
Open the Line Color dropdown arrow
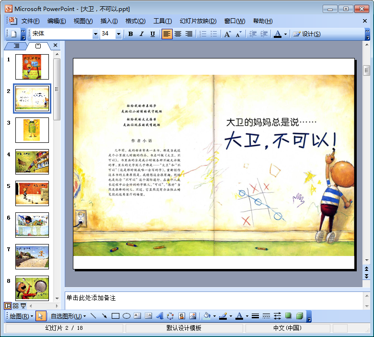point(231,316)
